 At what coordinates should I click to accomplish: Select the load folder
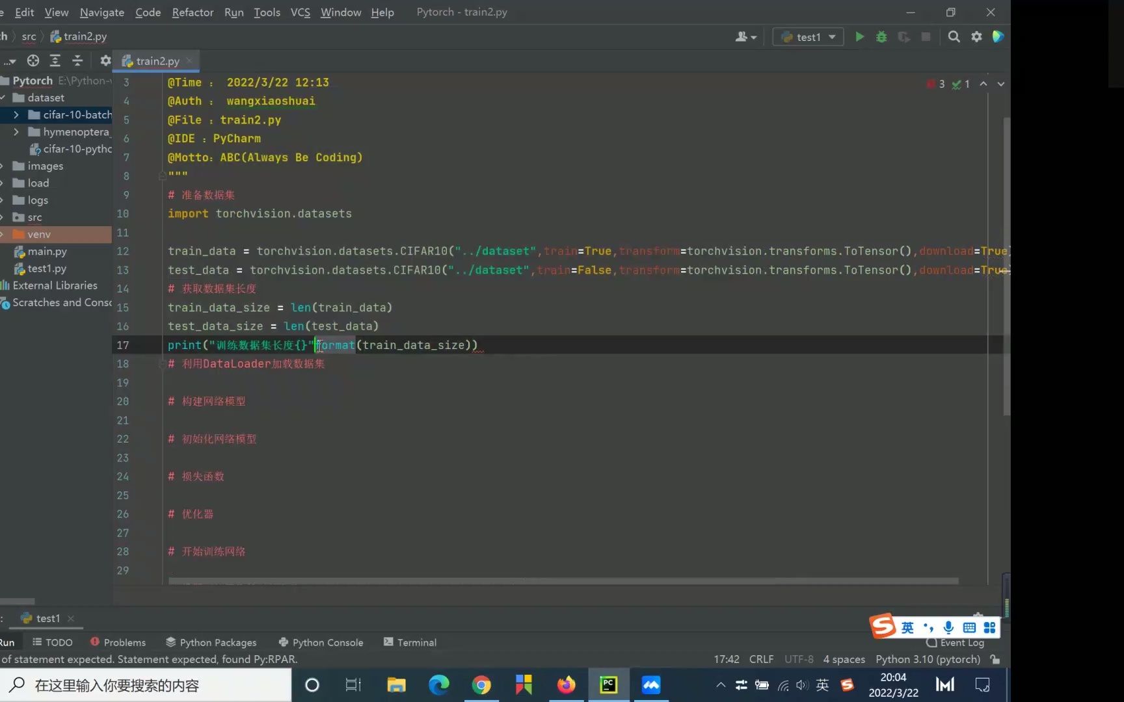[x=38, y=183]
